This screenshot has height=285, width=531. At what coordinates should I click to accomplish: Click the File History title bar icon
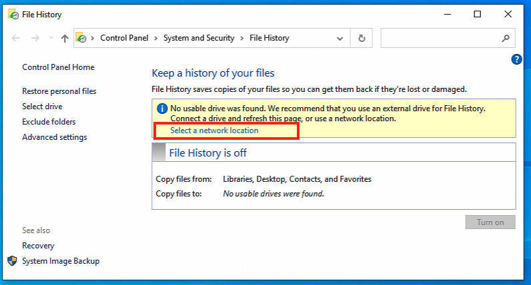click(12, 14)
